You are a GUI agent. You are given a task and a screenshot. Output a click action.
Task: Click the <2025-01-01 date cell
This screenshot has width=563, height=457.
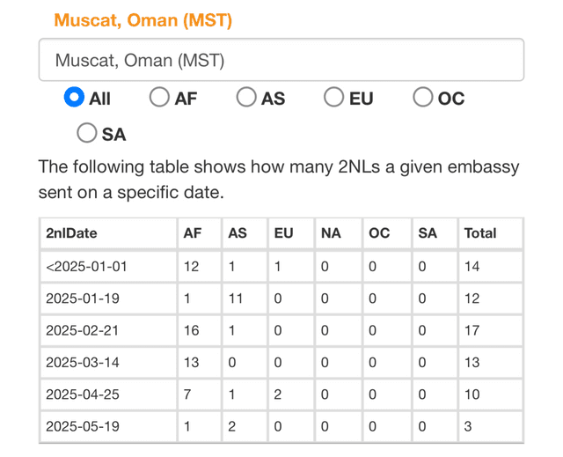(108, 267)
